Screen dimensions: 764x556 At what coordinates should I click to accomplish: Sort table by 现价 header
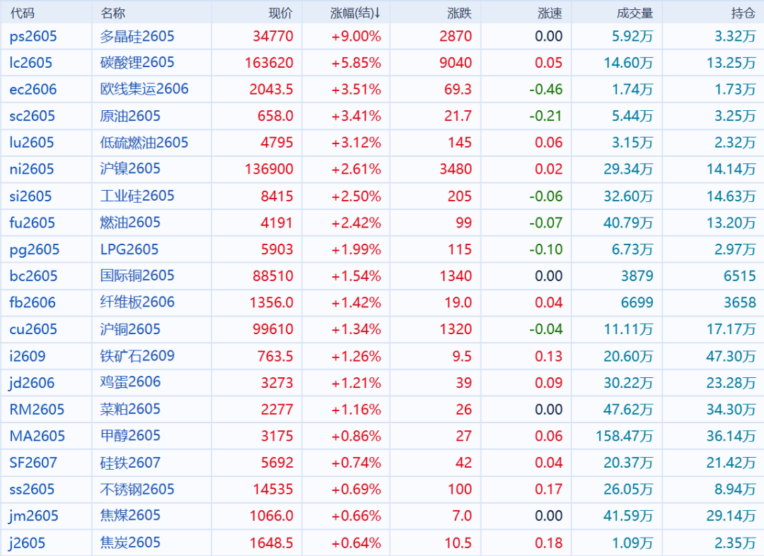(280, 13)
